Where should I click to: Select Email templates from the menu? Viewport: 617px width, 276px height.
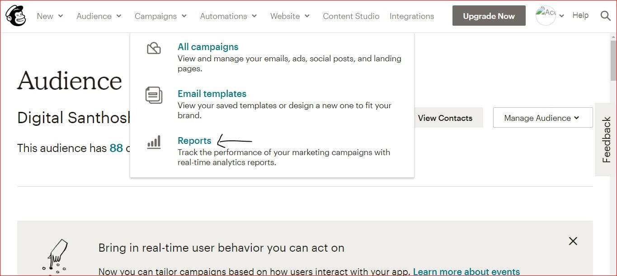(x=212, y=94)
